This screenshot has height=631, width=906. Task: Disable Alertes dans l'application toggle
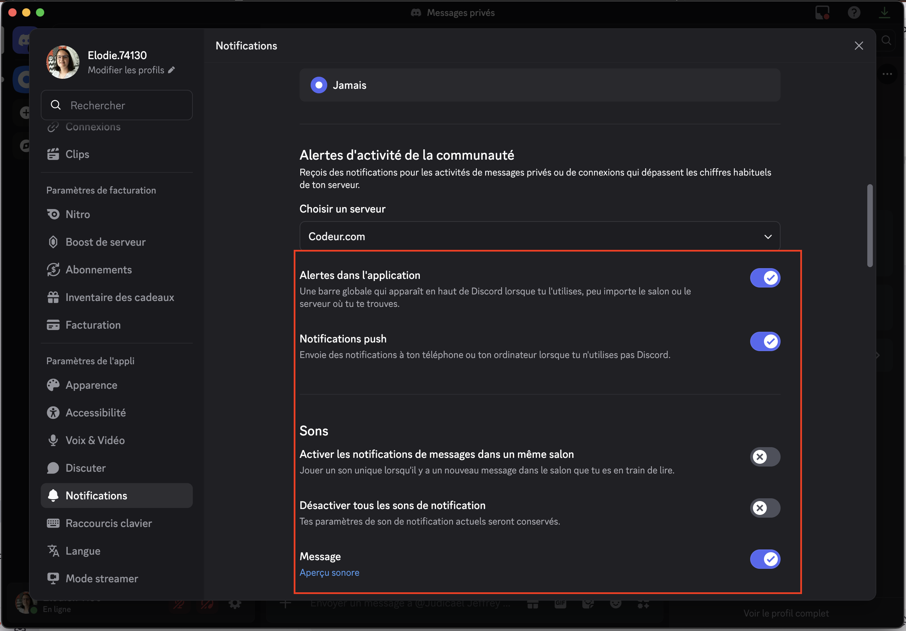pos(765,278)
